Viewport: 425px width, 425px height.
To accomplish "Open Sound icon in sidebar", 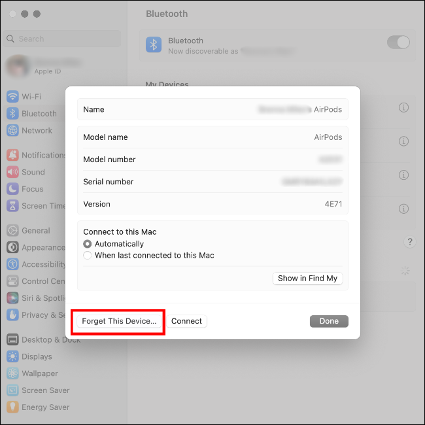I will (12, 172).
